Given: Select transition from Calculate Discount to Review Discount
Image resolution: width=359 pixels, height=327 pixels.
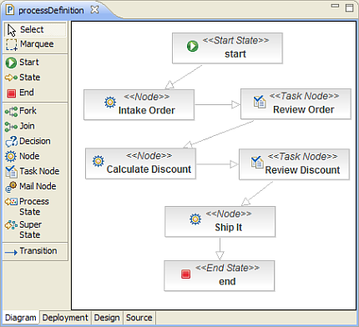Looking at the screenshot, I should 217,164.
